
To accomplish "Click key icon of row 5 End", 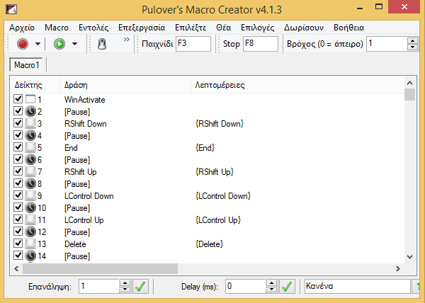I will 30,147.
